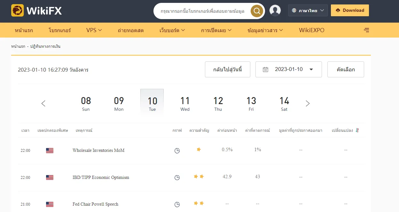The height and width of the screenshot is (212, 399).
Task: Expand the VPS menu
Action: point(94,30)
